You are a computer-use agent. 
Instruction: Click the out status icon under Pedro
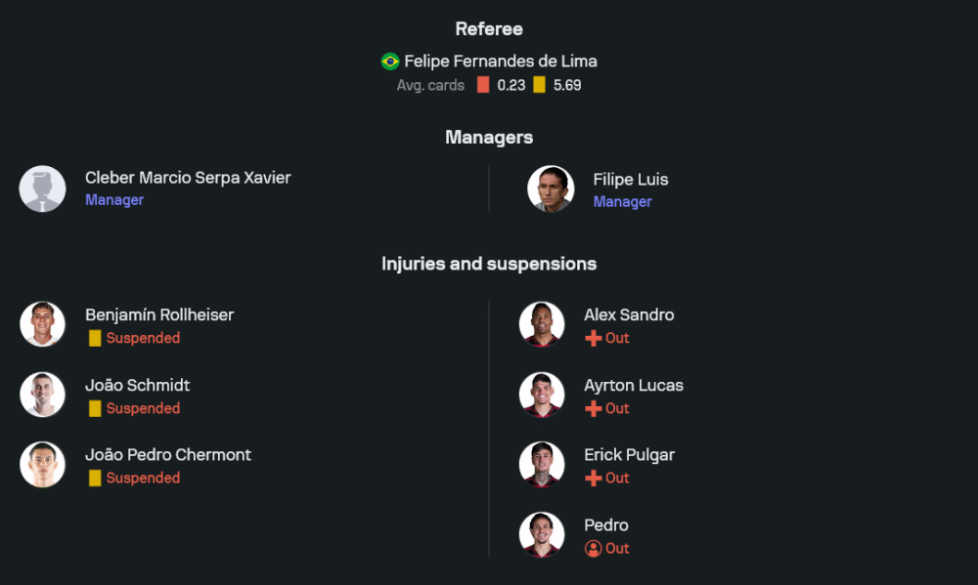tap(593, 549)
